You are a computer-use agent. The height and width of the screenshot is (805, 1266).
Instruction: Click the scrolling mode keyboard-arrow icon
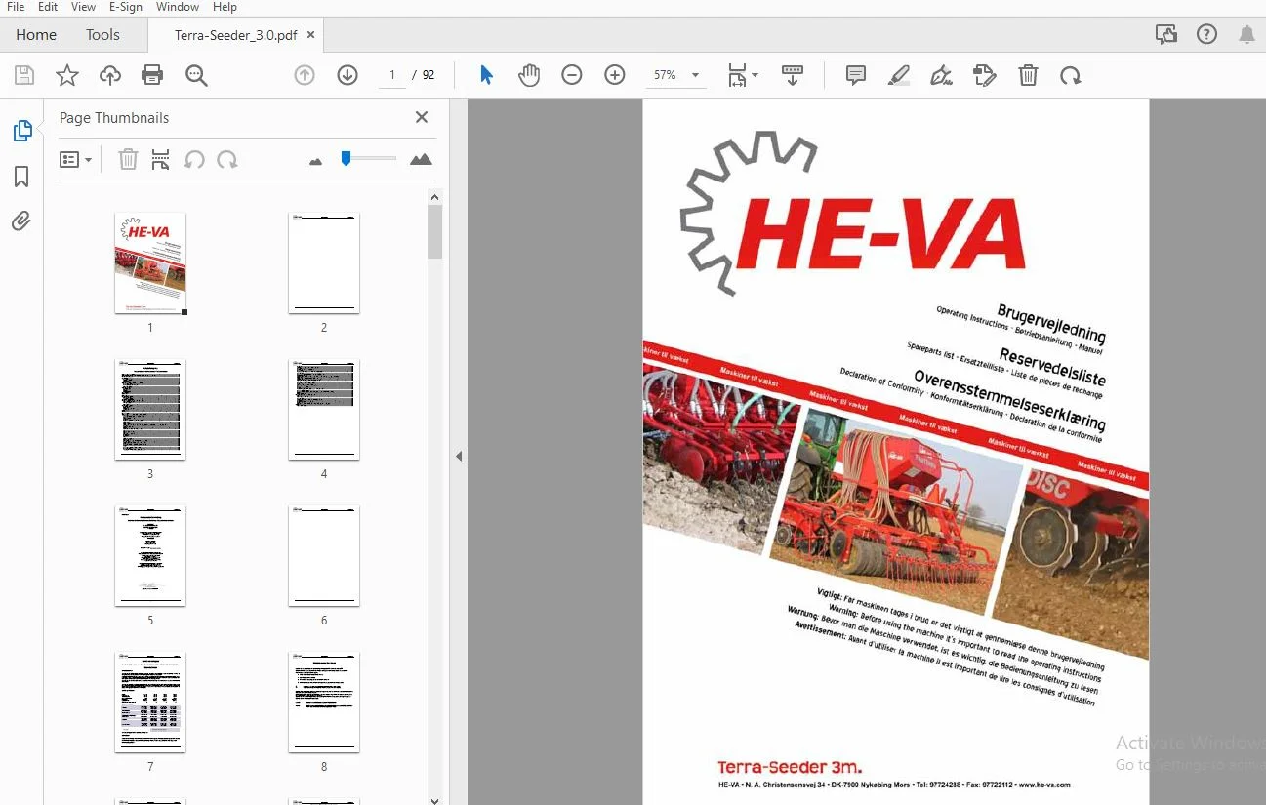coord(793,75)
